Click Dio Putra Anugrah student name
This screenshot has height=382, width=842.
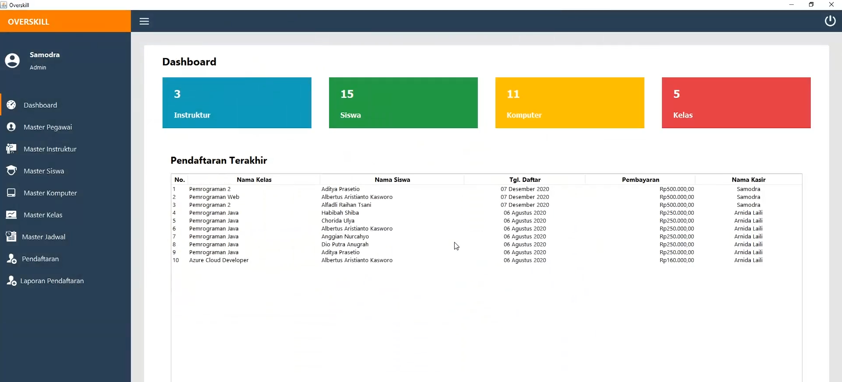coord(345,245)
